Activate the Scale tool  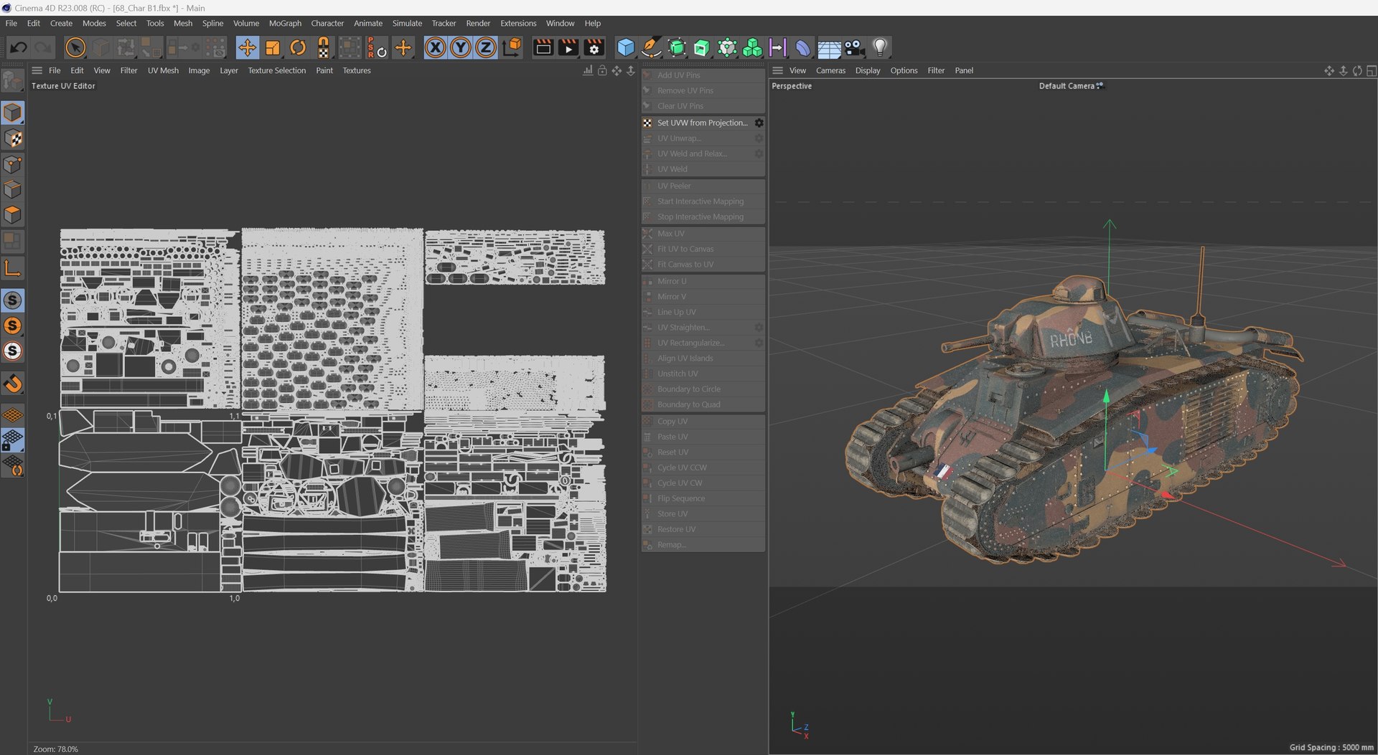pyautogui.click(x=273, y=48)
